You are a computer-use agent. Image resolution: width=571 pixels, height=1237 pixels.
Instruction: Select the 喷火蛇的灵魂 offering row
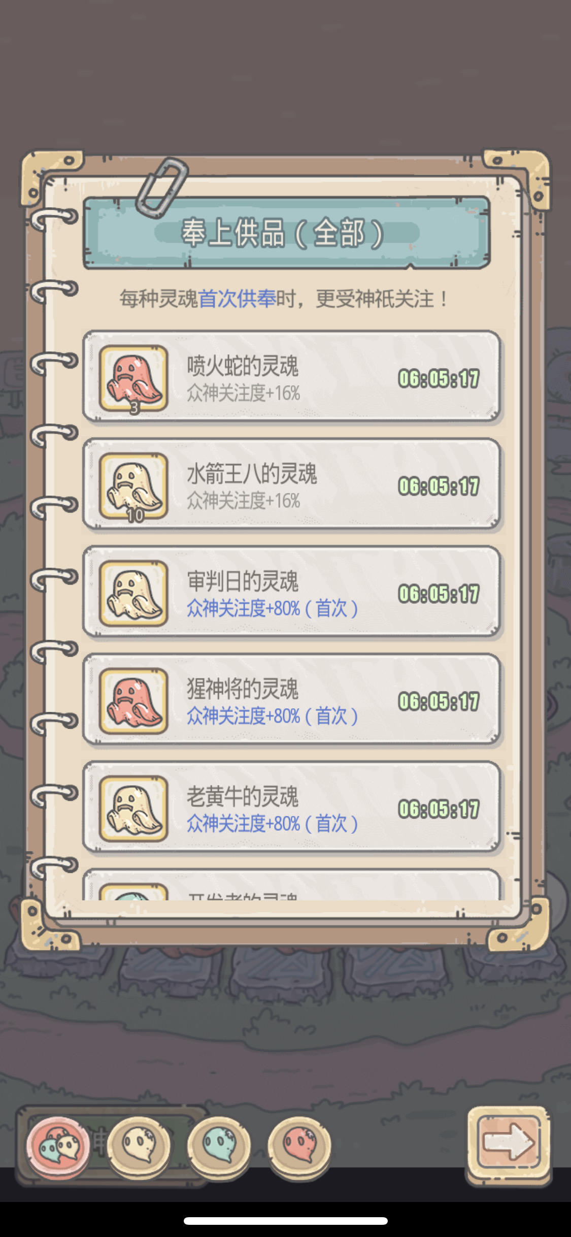pos(292,376)
